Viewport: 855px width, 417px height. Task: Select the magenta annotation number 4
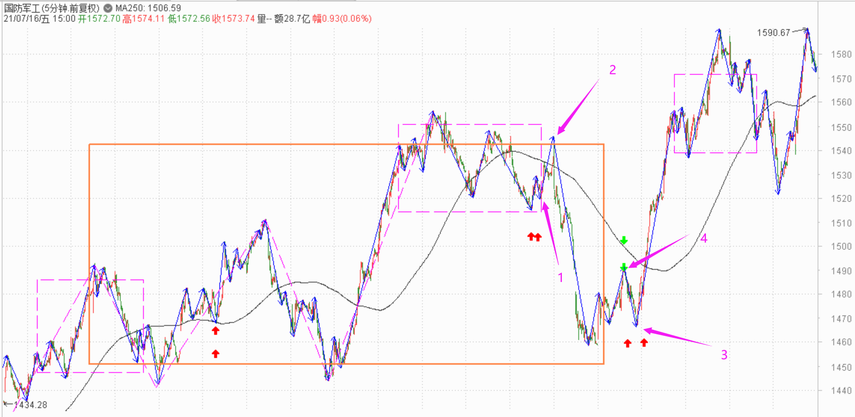(x=703, y=239)
